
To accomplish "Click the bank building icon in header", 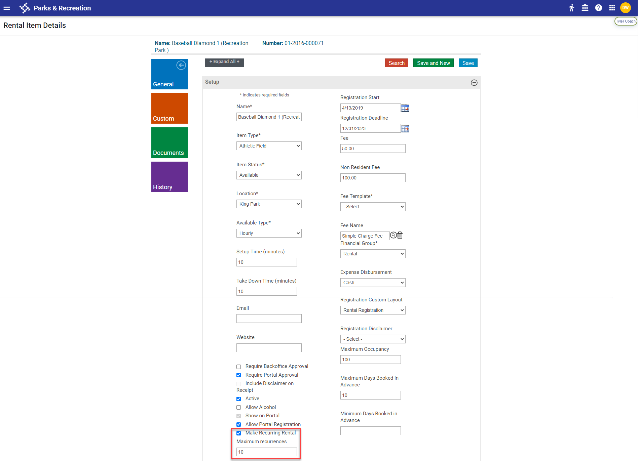I will tap(585, 8).
